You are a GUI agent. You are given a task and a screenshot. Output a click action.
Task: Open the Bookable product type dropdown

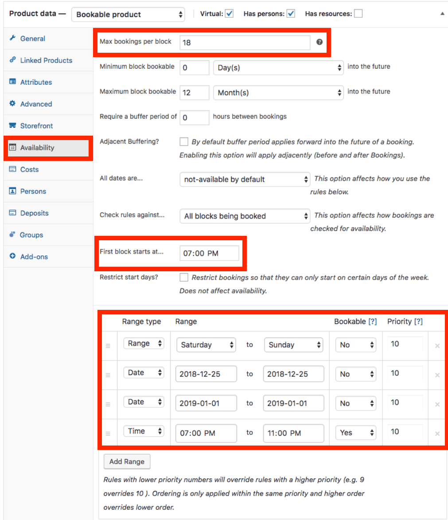[129, 14]
